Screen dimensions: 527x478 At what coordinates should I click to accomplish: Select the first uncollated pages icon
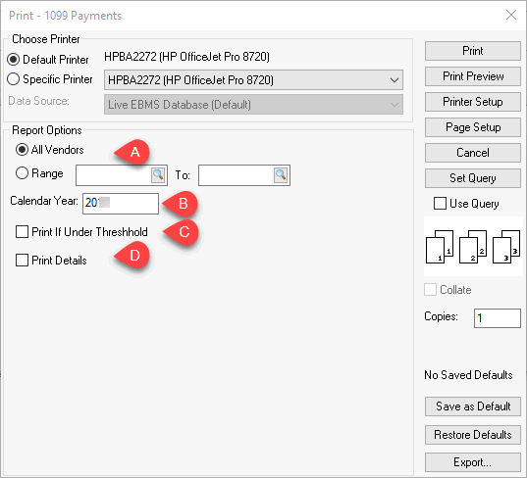click(440, 247)
